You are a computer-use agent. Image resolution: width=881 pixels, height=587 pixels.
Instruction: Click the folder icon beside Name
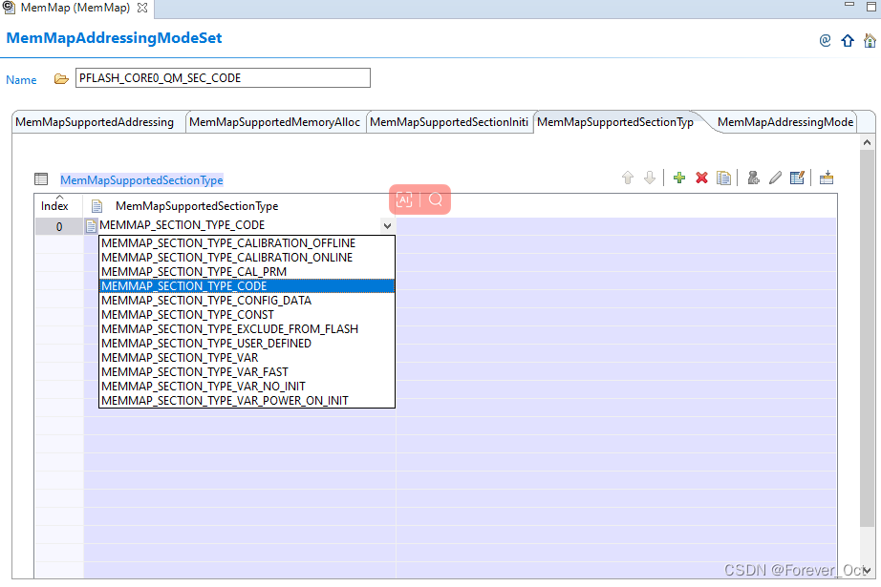[61, 79]
